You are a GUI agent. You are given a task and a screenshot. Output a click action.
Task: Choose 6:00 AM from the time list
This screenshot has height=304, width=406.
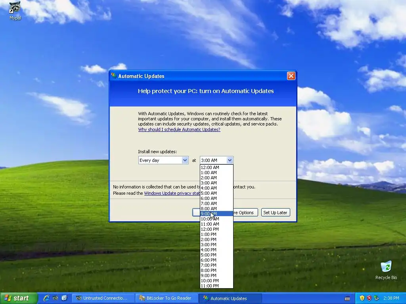tap(216, 198)
